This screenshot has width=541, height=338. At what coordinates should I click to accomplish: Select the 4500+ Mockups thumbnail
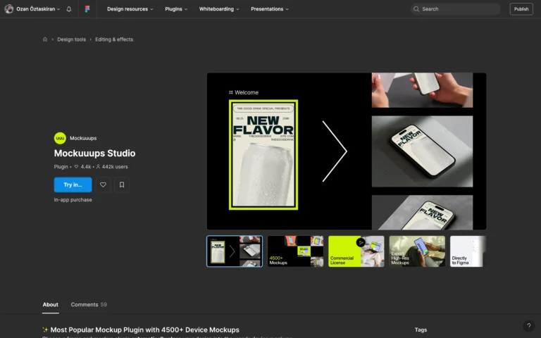coord(295,251)
